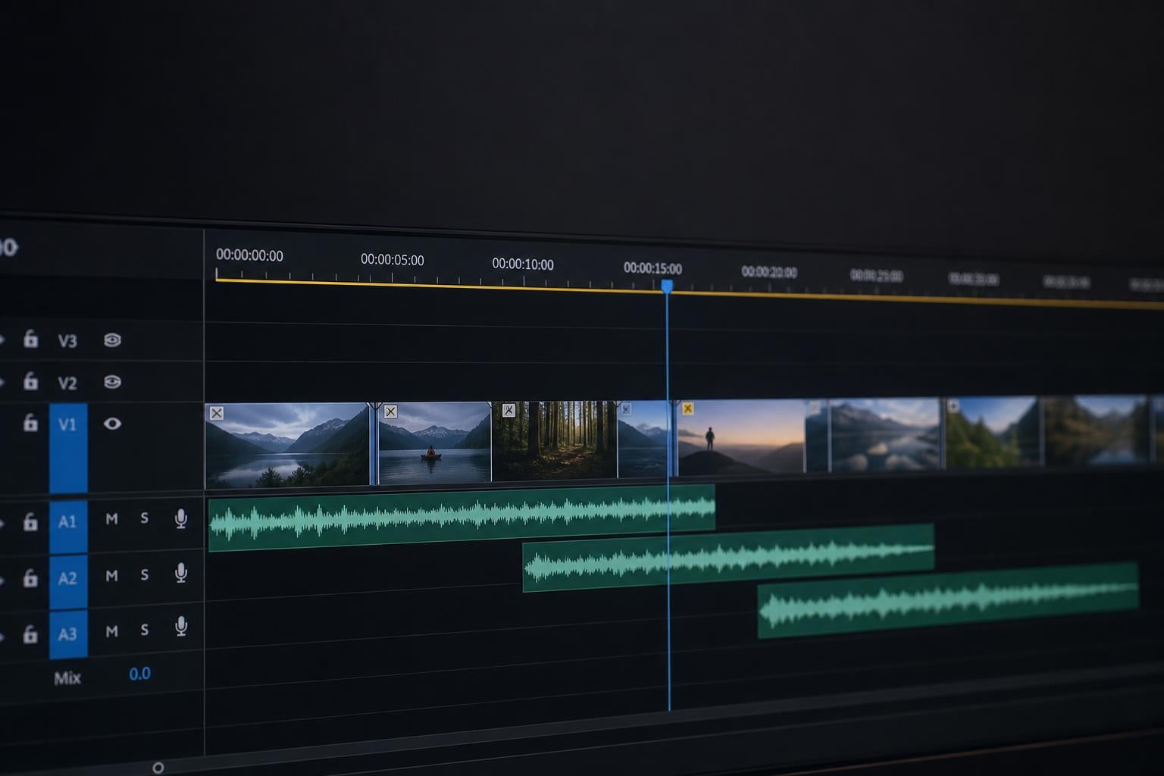The image size is (1164, 776).
Task: Select the audio clip on track A1
Action: pyautogui.click(x=462, y=518)
